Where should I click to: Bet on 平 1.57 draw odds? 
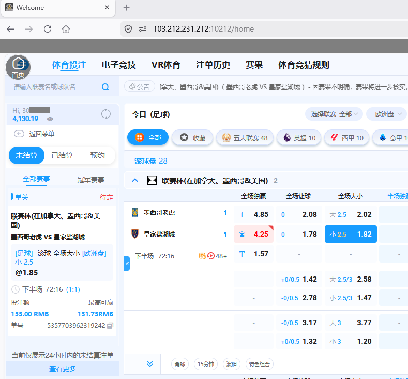click(x=253, y=254)
